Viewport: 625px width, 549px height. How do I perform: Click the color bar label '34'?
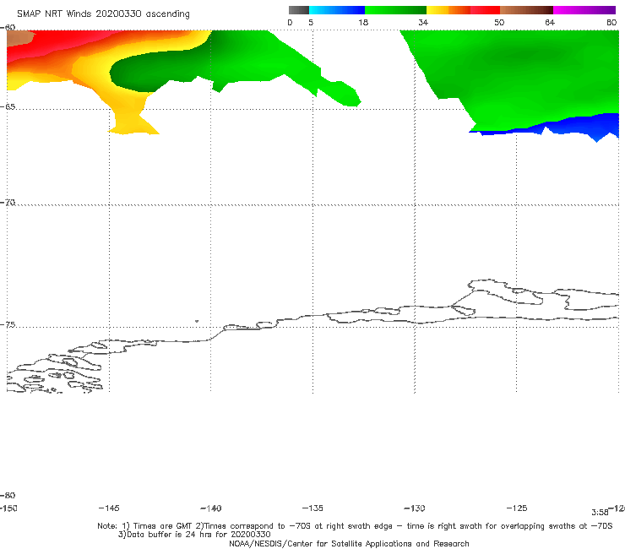pos(423,23)
